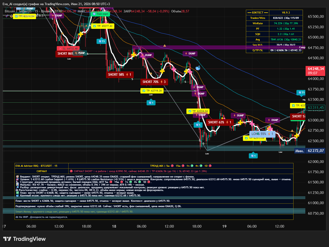Open the TradingView logo link
Viewport: 329px width, 247px height.
[x=24, y=239]
